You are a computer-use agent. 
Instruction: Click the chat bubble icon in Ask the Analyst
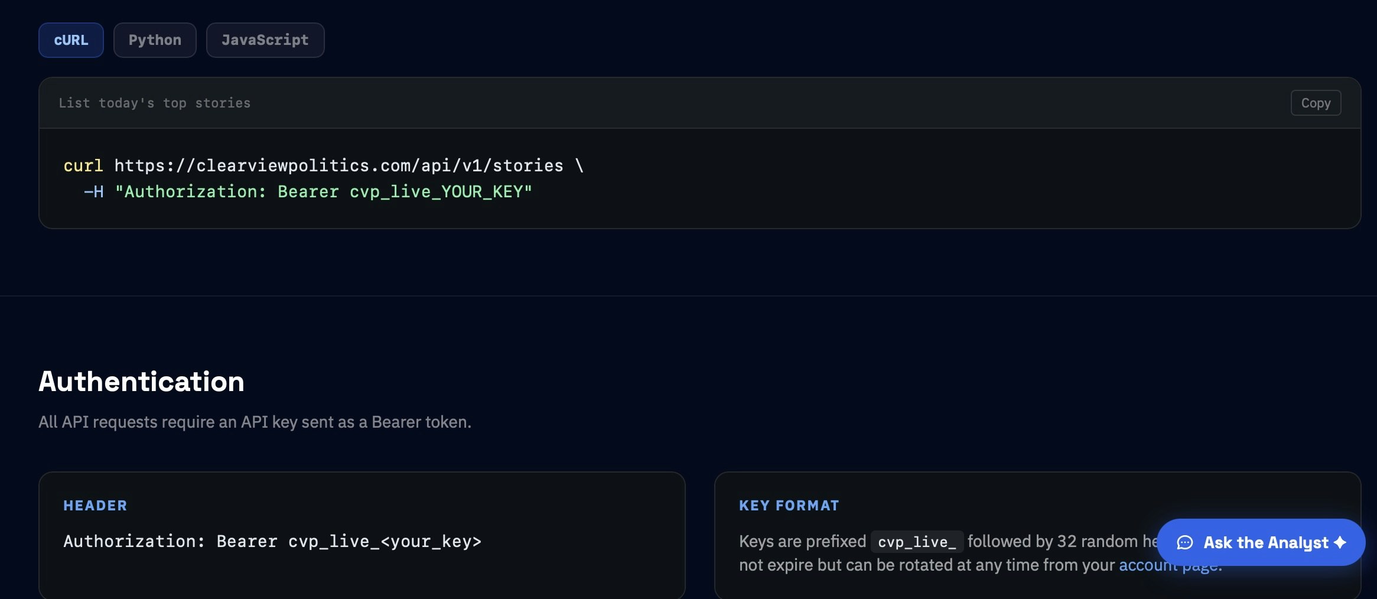pyautogui.click(x=1185, y=542)
